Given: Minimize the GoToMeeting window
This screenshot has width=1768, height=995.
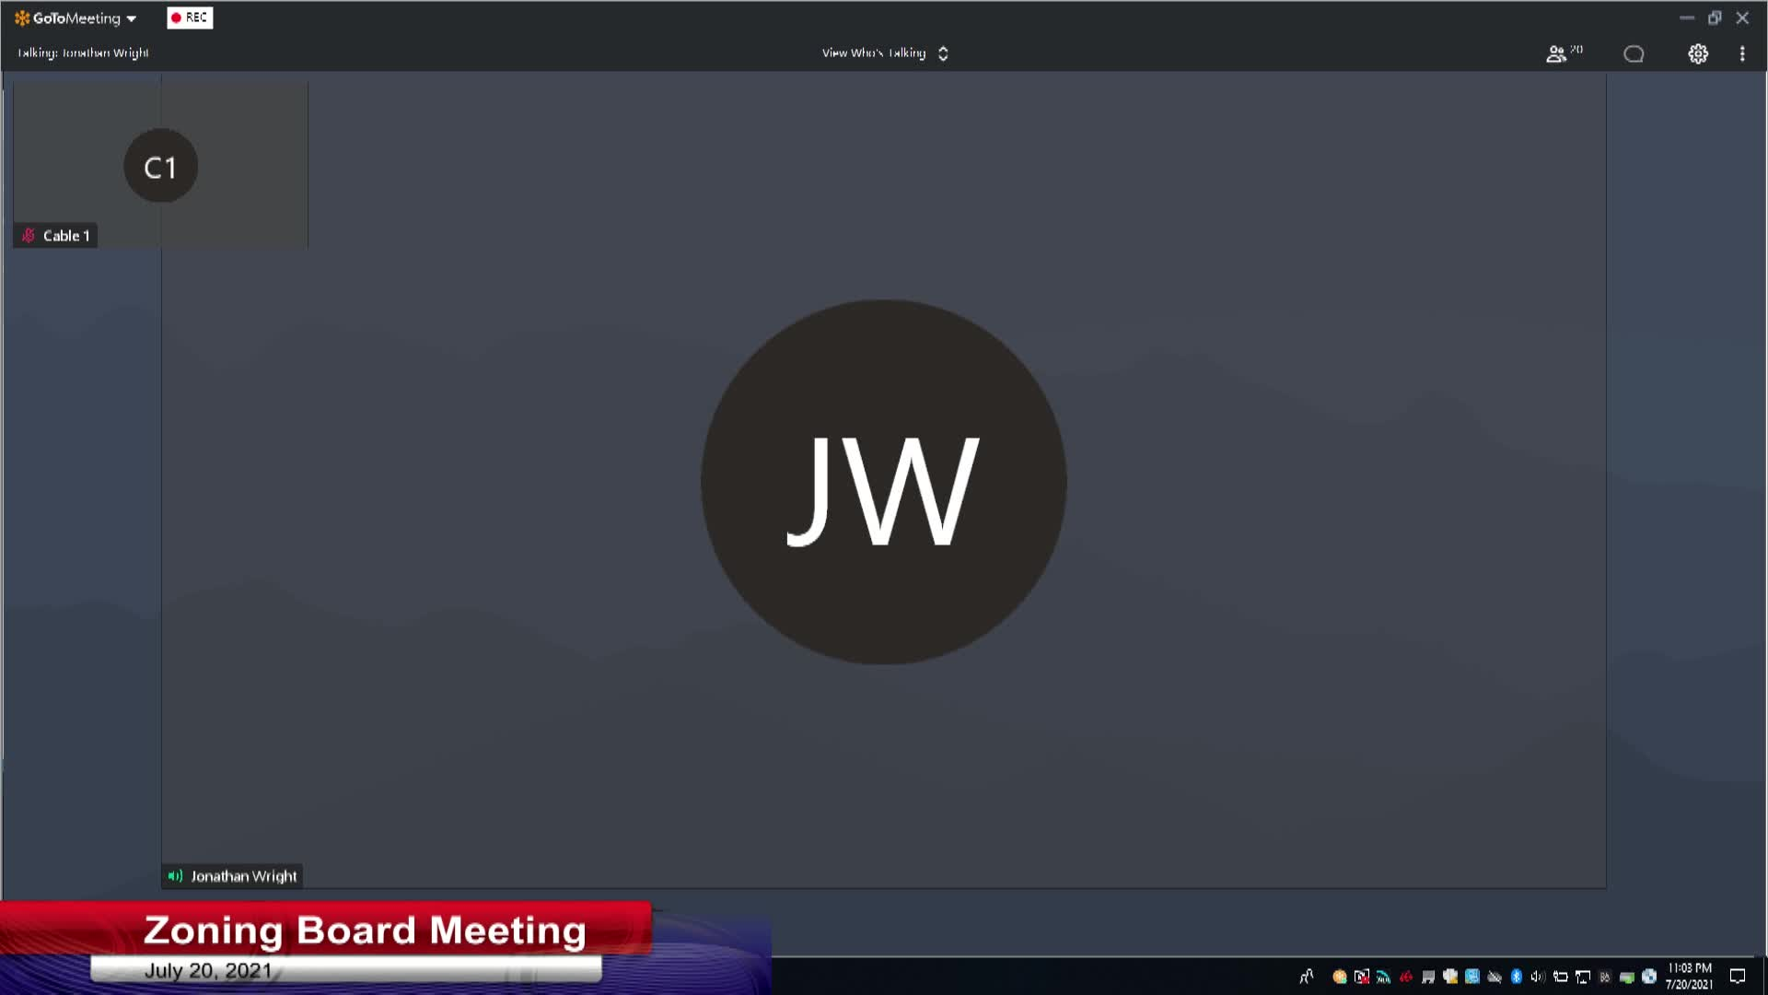Looking at the screenshot, I should pyautogui.click(x=1687, y=18).
